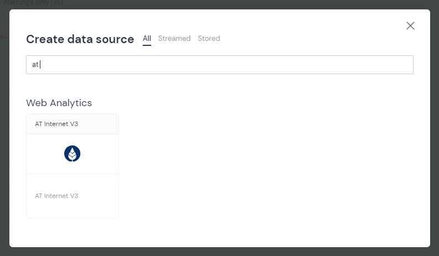Click the typed "at" search text

[x=35, y=65]
